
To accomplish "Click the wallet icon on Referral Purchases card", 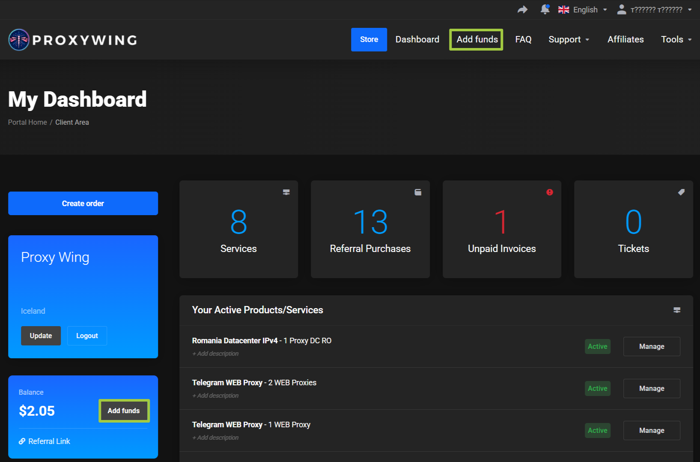I will [418, 192].
